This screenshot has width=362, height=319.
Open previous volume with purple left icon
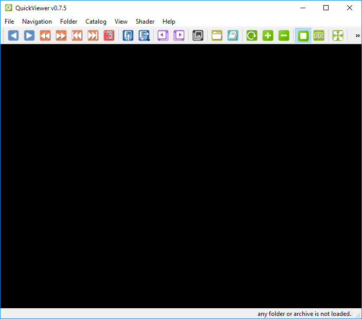click(163, 35)
